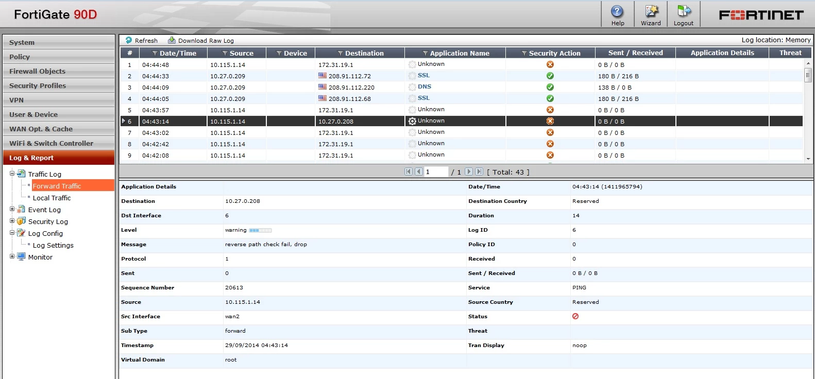
Task: Click 'Log location: Memory' text
Action: (x=776, y=40)
